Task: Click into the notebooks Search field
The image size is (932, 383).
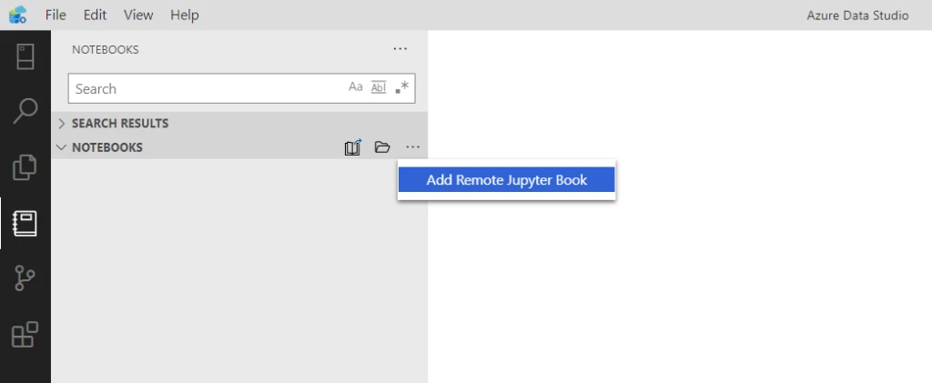Action: coord(205,88)
